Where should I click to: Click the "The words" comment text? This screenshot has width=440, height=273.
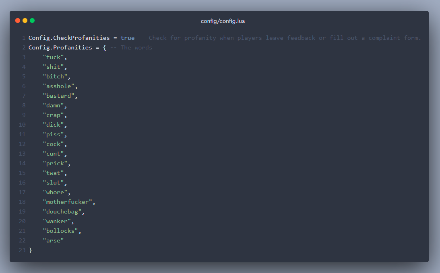pyautogui.click(x=136, y=47)
